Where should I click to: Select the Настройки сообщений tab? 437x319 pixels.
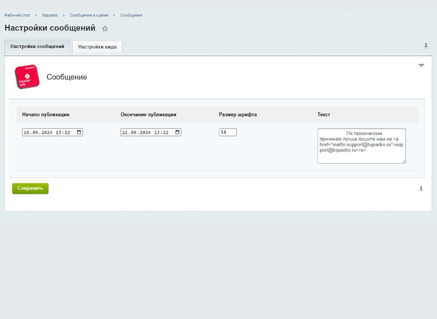[37, 46]
